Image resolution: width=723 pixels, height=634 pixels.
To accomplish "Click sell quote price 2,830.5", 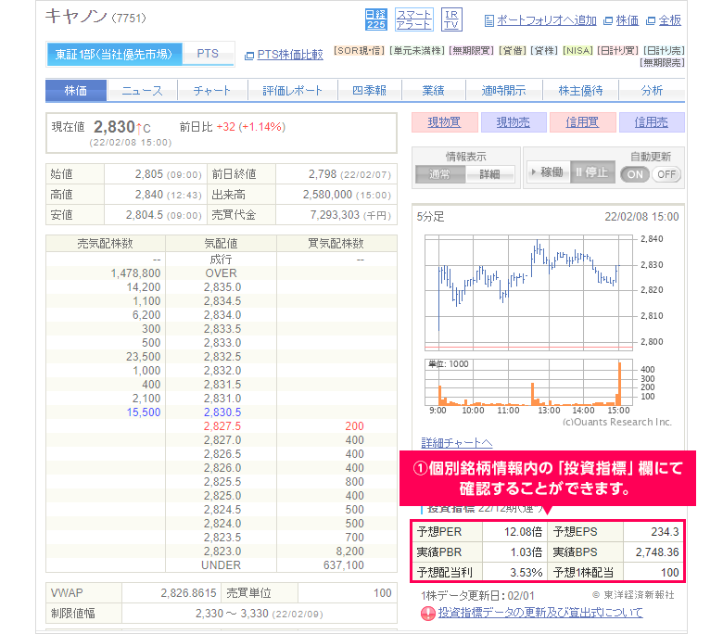I will 222,412.
